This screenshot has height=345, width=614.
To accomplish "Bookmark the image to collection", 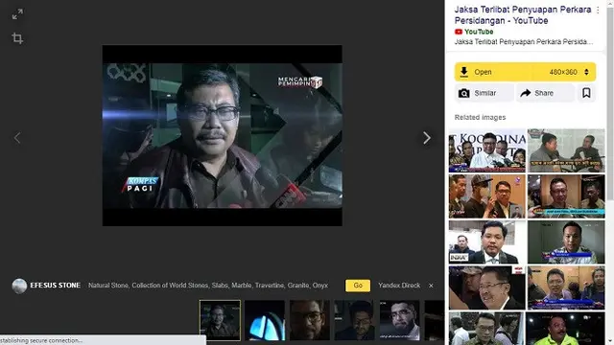I will click(586, 93).
